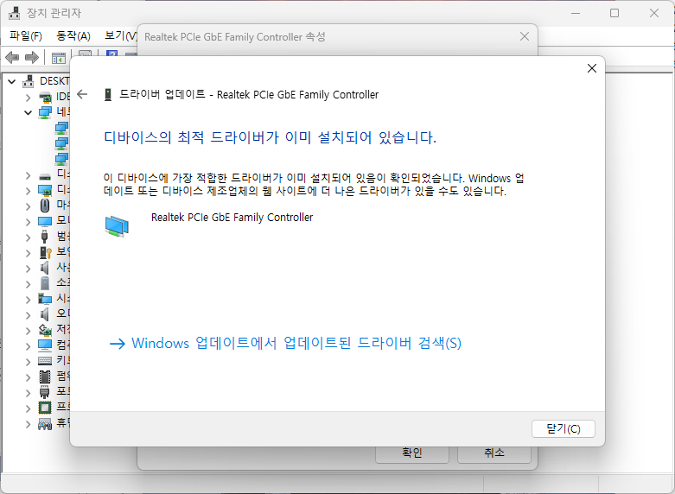The width and height of the screenshot is (675, 494).
Task: Select the USB controller category icon
Action: click(45, 237)
